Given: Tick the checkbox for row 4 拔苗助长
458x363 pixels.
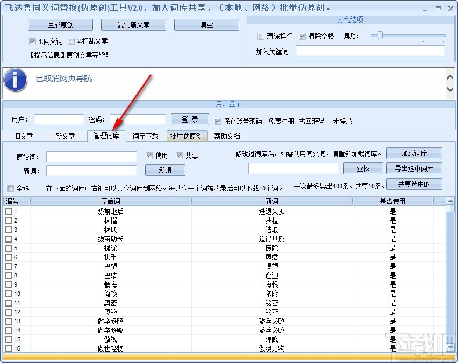Looking at the screenshot, I should 9,239.
